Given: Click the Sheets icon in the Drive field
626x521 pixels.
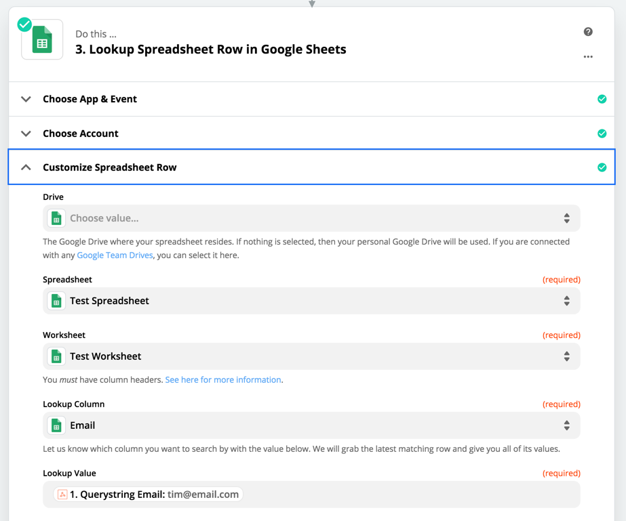Looking at the screenshot, I should coord(56,218).
